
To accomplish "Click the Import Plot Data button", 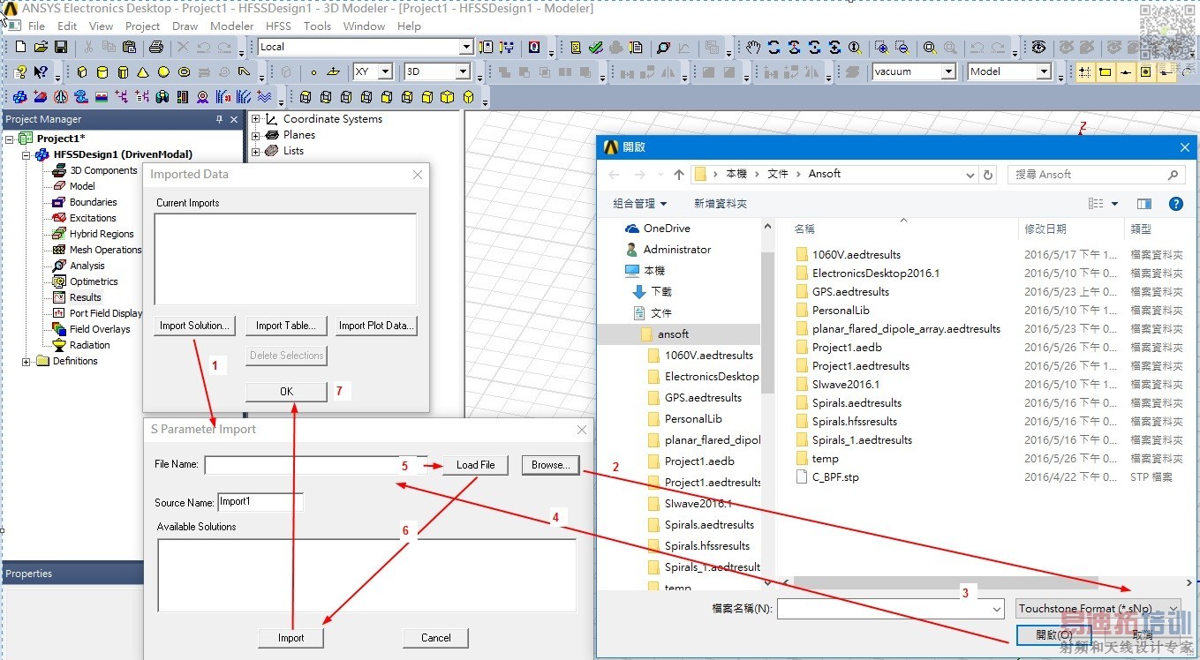I will point(375,326).
